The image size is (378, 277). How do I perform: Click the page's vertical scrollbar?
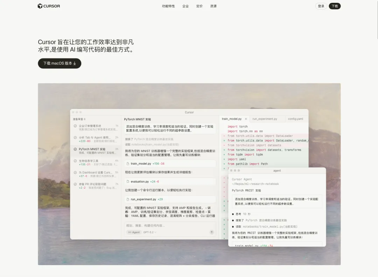377,19
